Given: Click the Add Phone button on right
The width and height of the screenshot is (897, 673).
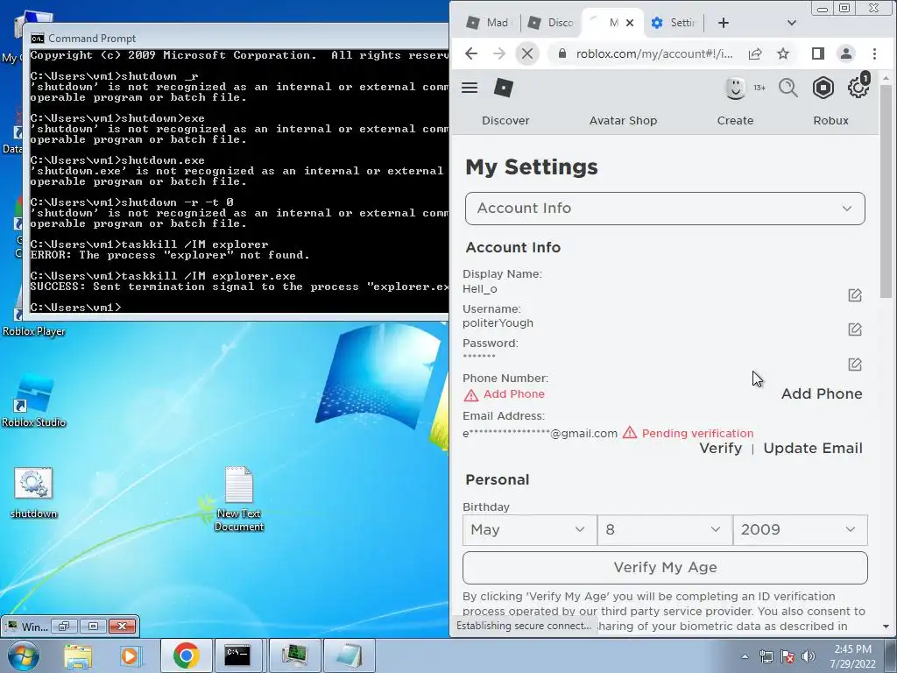Looking at the screenshot, I should pyautogui.click(x=822, y=393).
